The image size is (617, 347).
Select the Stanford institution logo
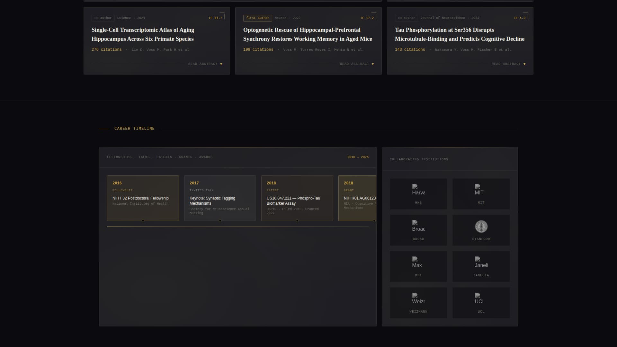(x=481, y=229)
